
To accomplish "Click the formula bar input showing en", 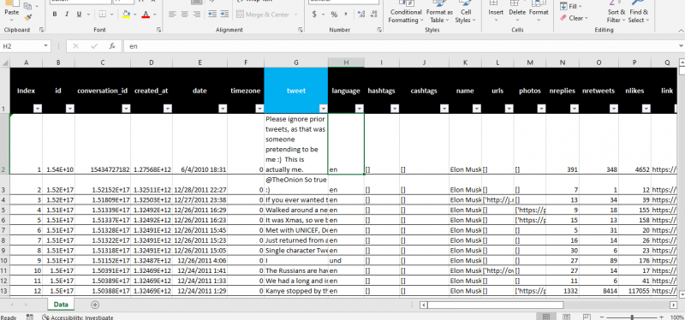I will [402, 46].
